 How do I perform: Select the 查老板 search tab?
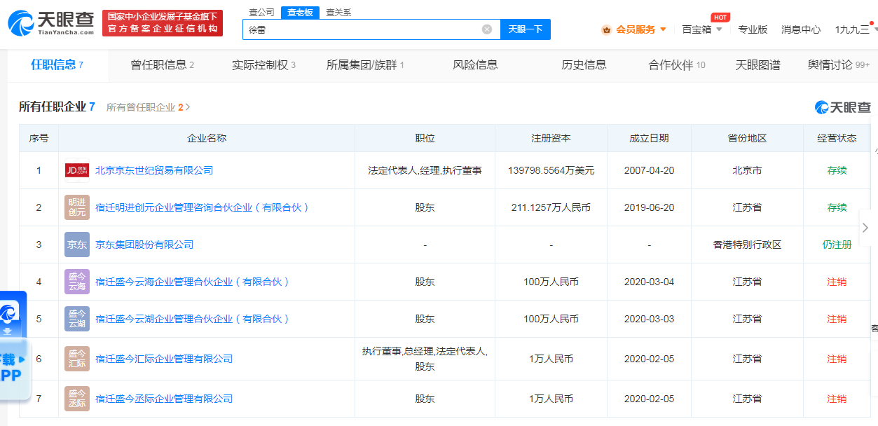[300, 13]
